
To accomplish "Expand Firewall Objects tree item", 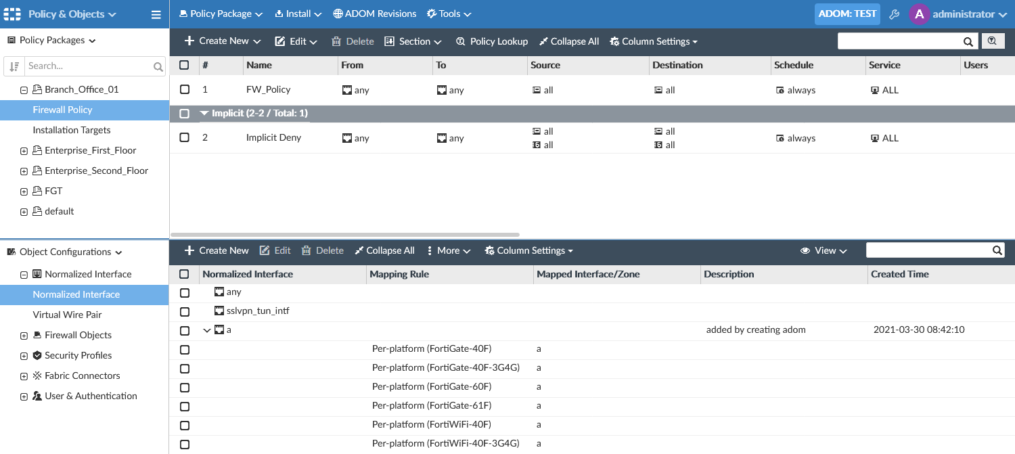I will 24,336.
